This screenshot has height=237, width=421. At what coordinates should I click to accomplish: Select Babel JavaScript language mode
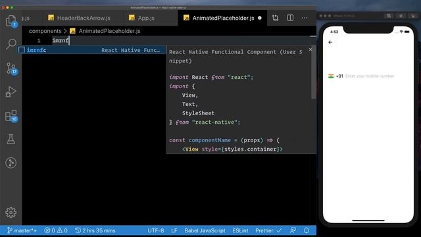point(205,230)
